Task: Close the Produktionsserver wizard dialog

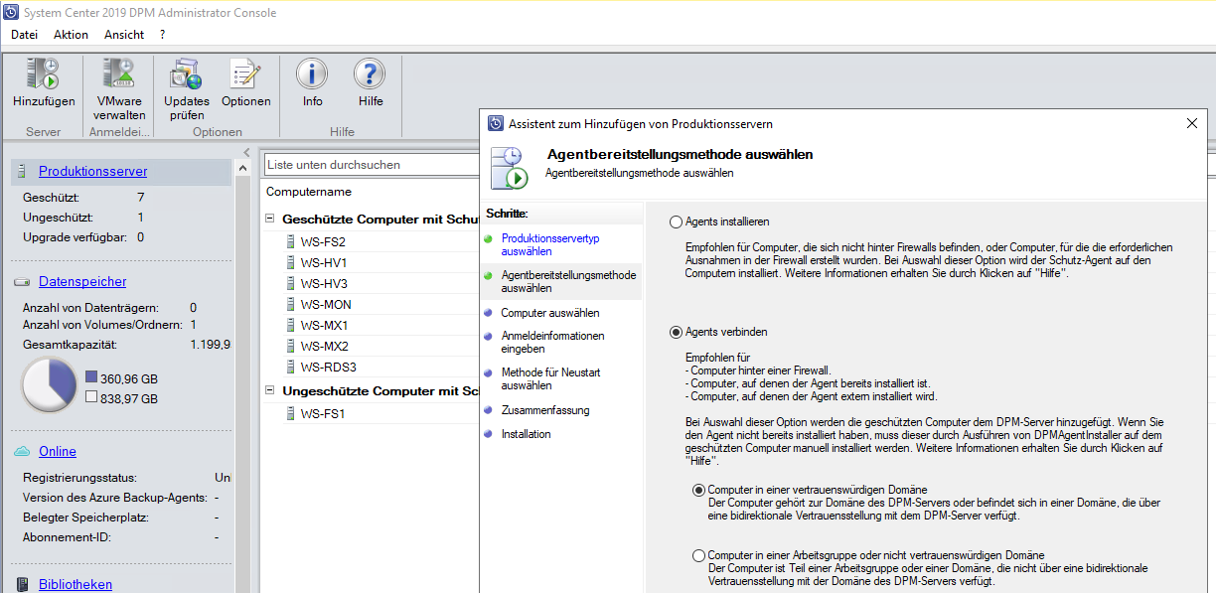Action: pyautogui.click(x=1191, y=123)
